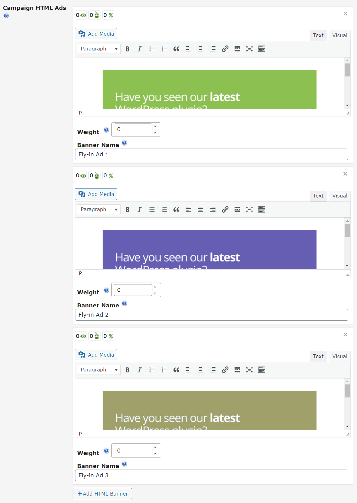This screenshot has height=503, width=357.
Task: Align center in Fly-in Ad 2 editor
Action: tap(201, 210)
